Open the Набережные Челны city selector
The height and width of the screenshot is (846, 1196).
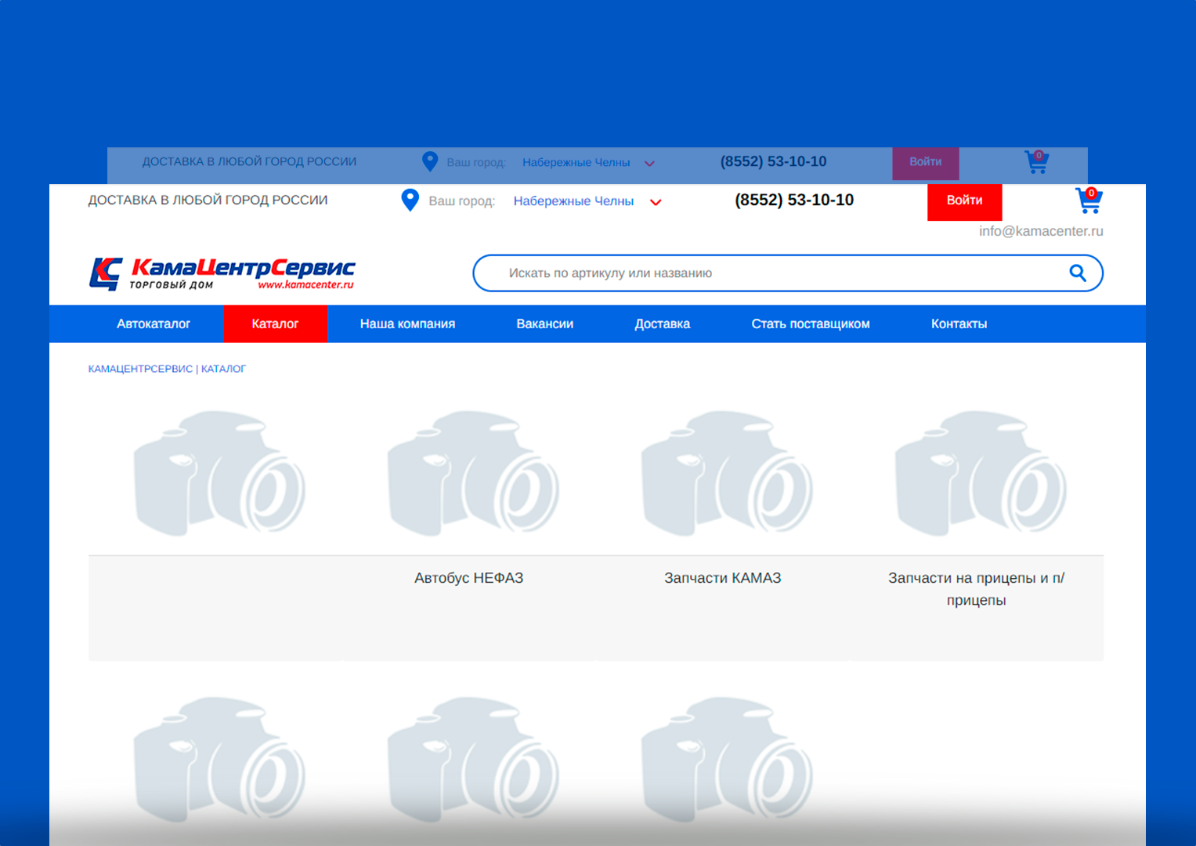[x=573, y=201]
